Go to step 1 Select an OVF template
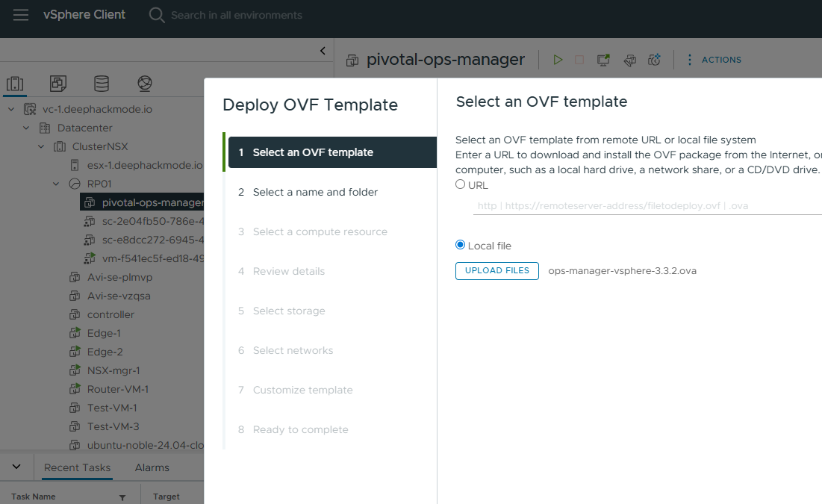This screenshot has width=822, height=504. pyautogui.click(x=332, y=152)
